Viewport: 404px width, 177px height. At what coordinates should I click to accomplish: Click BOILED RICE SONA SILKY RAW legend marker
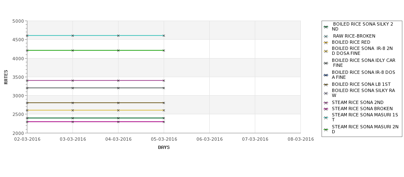326,93
